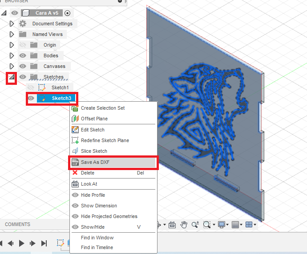Expand the Origin folder
The height and width of the screenshot is (254, 307).
click(x=12, y=45)
